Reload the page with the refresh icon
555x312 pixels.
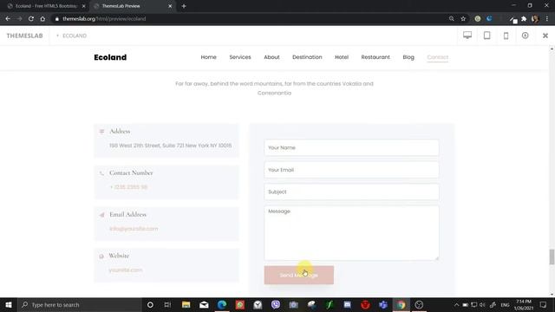coord(31,19)
